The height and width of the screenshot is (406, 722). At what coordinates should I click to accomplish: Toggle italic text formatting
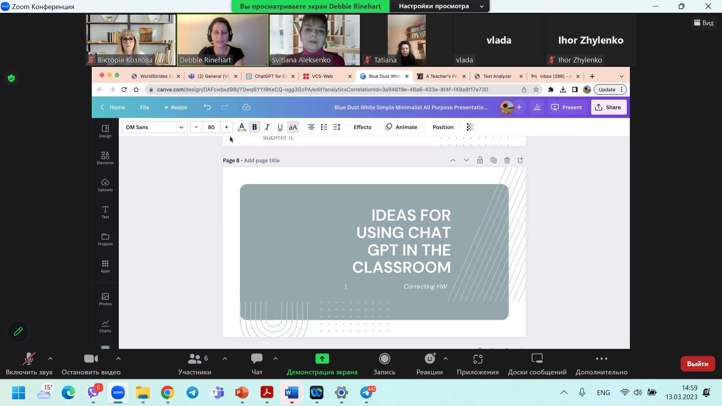[267, 127]
